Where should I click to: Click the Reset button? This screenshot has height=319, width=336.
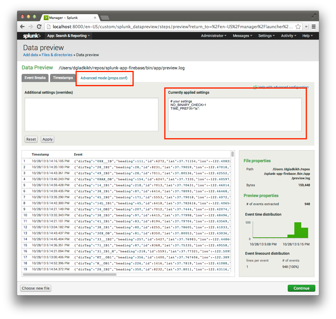click(x=31, y=139)
